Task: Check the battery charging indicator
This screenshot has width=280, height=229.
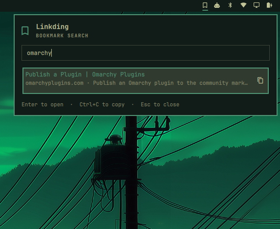Action: [x=269, y=5]
